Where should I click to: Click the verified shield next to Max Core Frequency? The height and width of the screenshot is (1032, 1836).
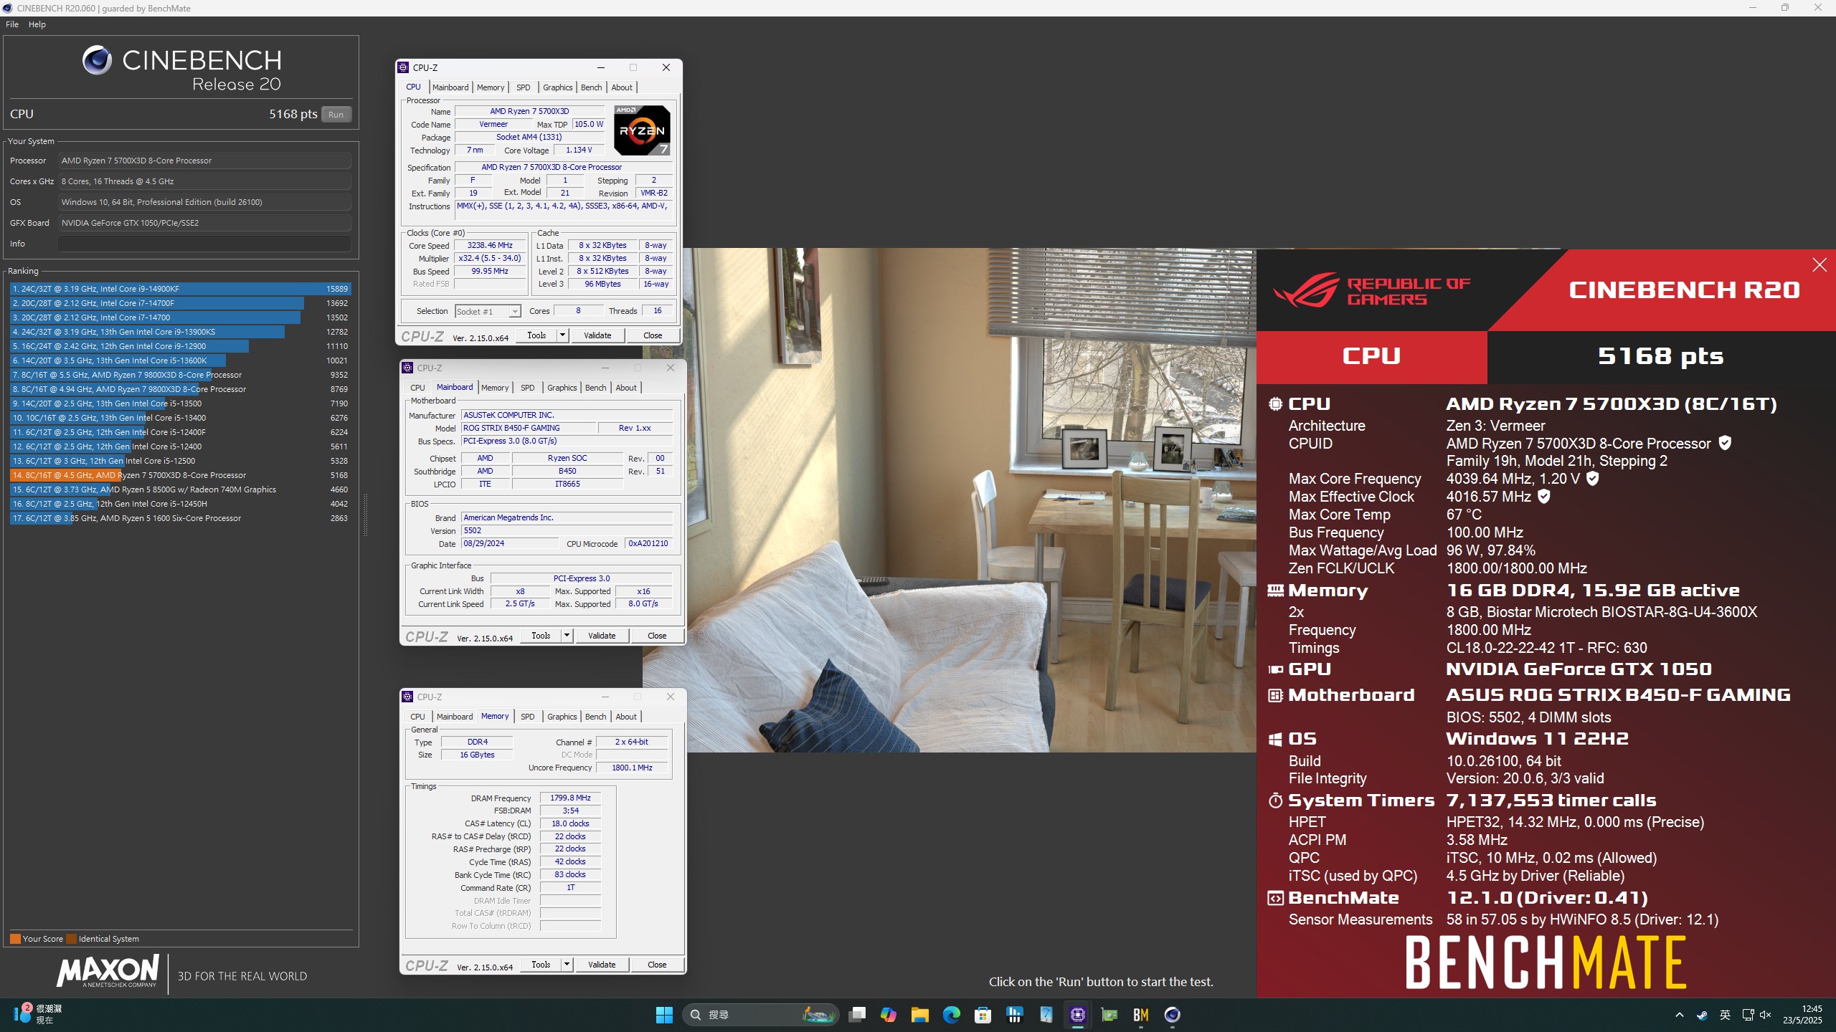point(1592,478)
